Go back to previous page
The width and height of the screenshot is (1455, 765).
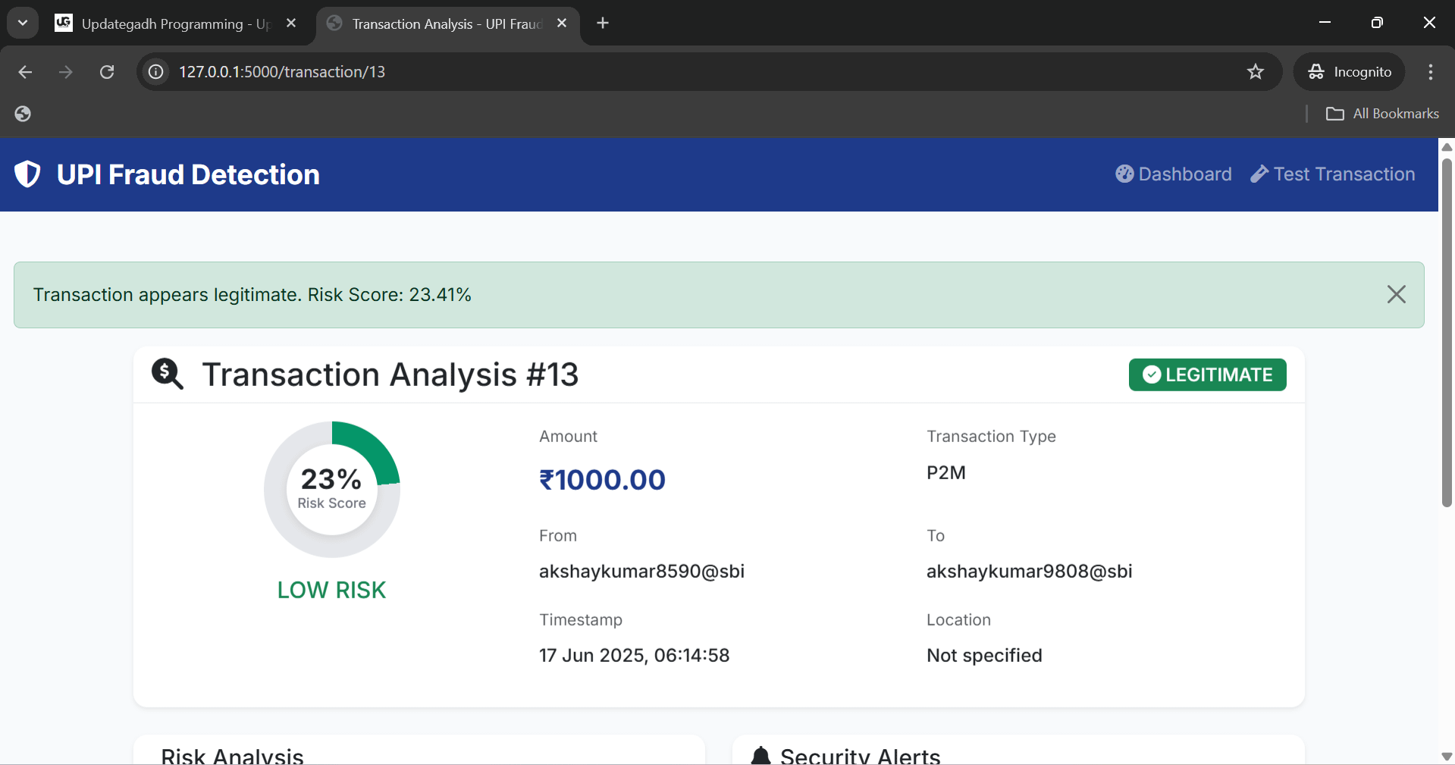pos(25,72)
